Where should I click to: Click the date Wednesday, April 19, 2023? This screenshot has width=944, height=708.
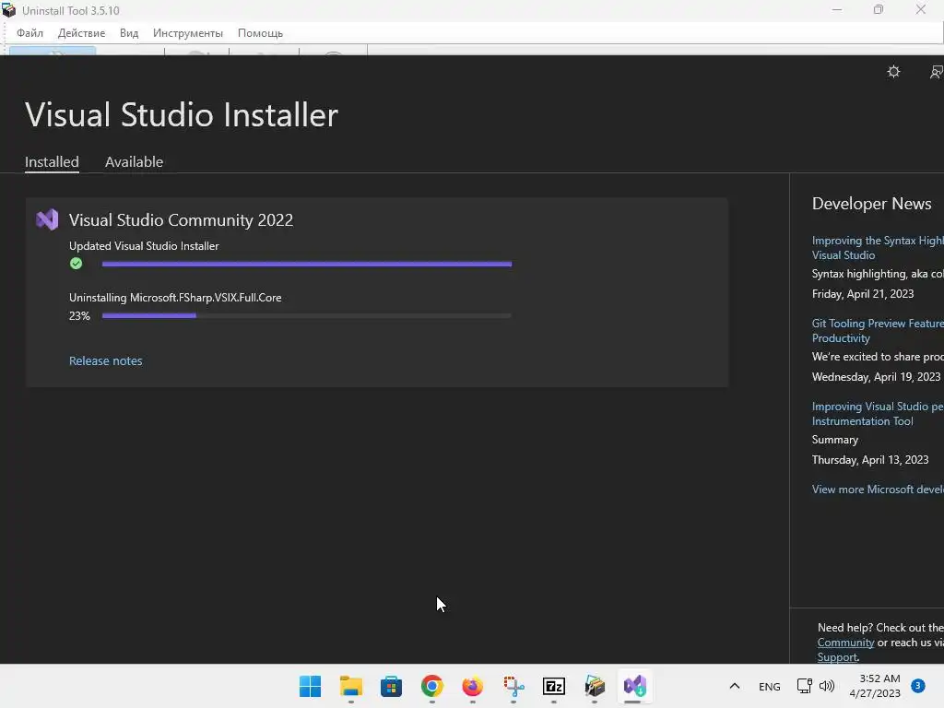(x=876, y=377)
